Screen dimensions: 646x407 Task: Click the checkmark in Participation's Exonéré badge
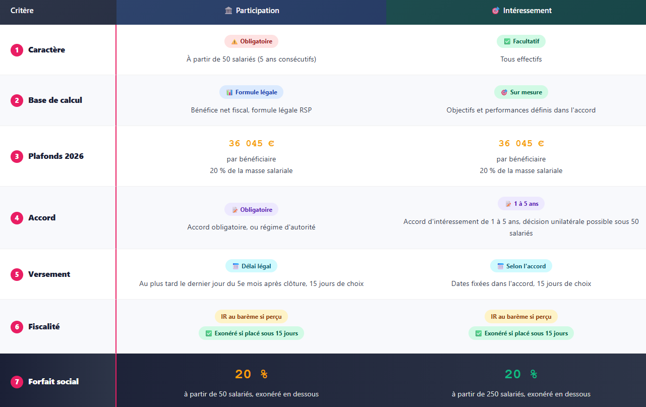point(209,333)
